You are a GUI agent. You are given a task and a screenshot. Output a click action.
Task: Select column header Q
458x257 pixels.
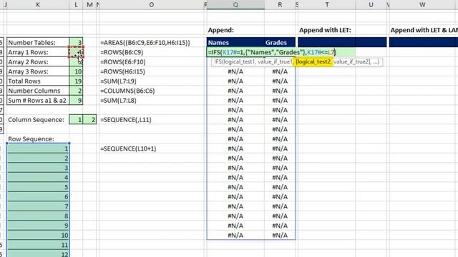235,5
